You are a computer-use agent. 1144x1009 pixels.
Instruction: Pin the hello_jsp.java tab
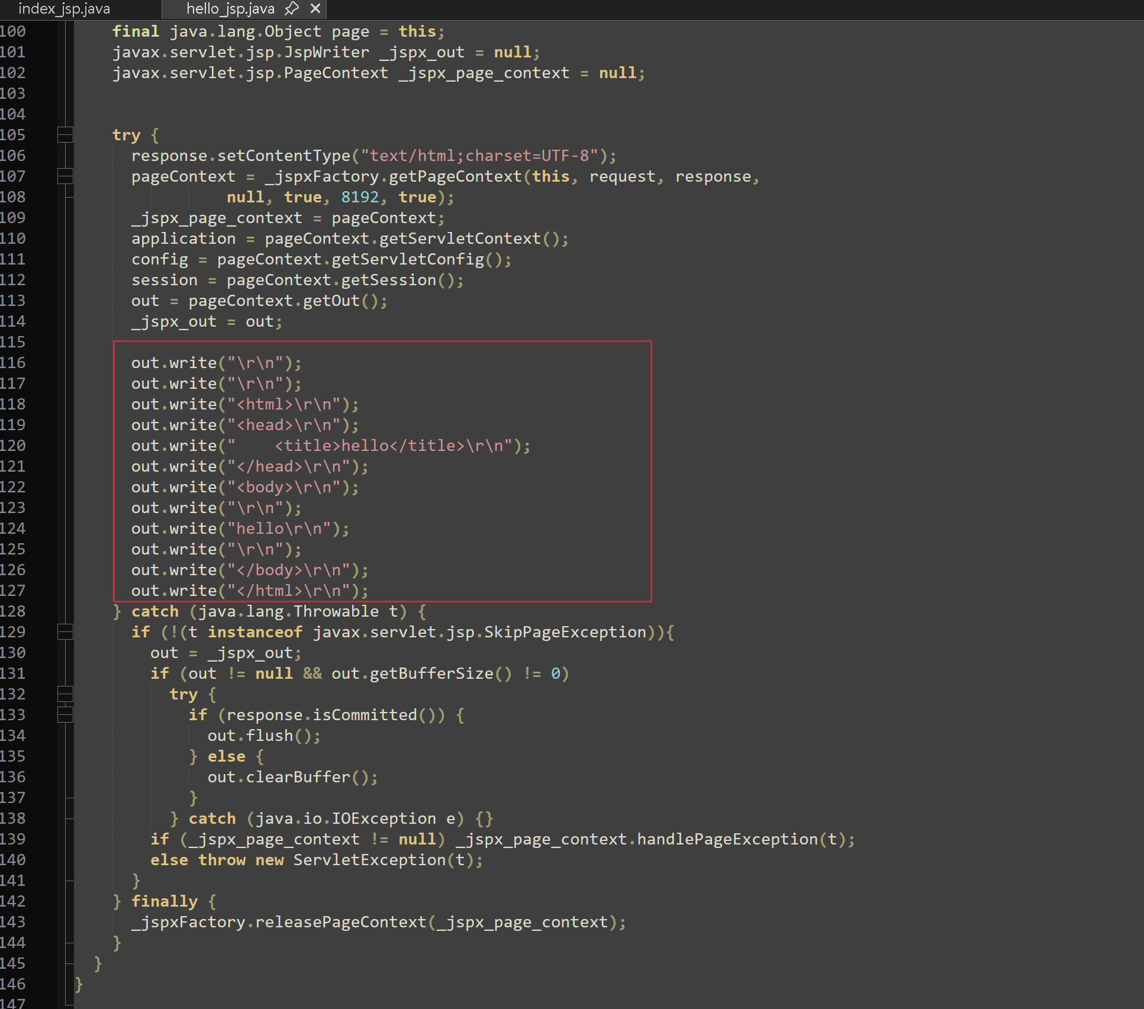tap(292, 9)
